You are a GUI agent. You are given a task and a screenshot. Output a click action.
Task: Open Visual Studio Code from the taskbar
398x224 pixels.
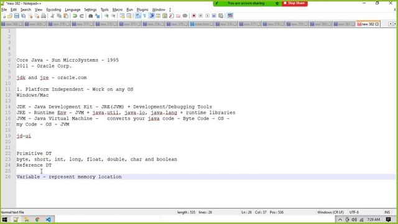coord(49,220)
